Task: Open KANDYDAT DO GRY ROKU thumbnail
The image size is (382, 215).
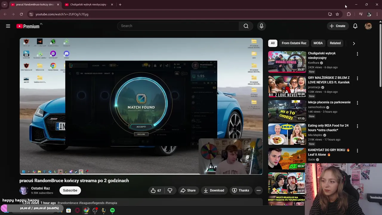Action: tap(287, 159)
